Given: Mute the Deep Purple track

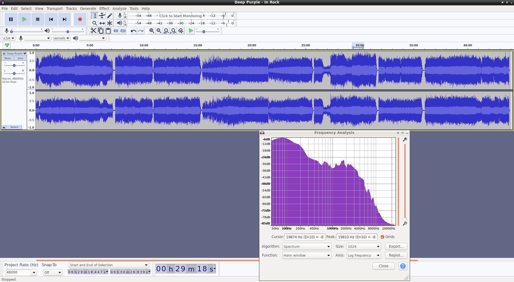Looking at the screenshot, I should [x=8, y=58].
